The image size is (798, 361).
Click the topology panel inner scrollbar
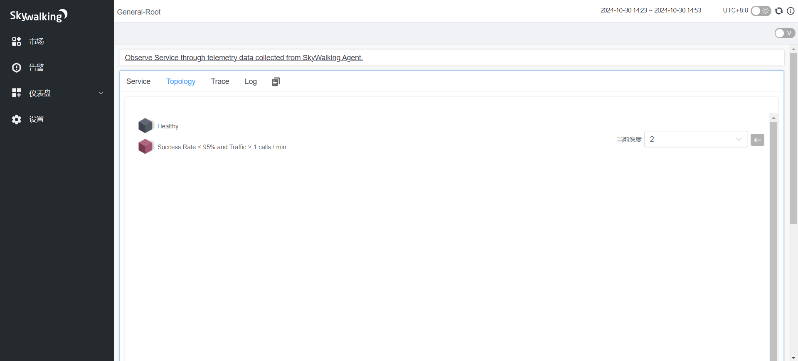point(773,241)
